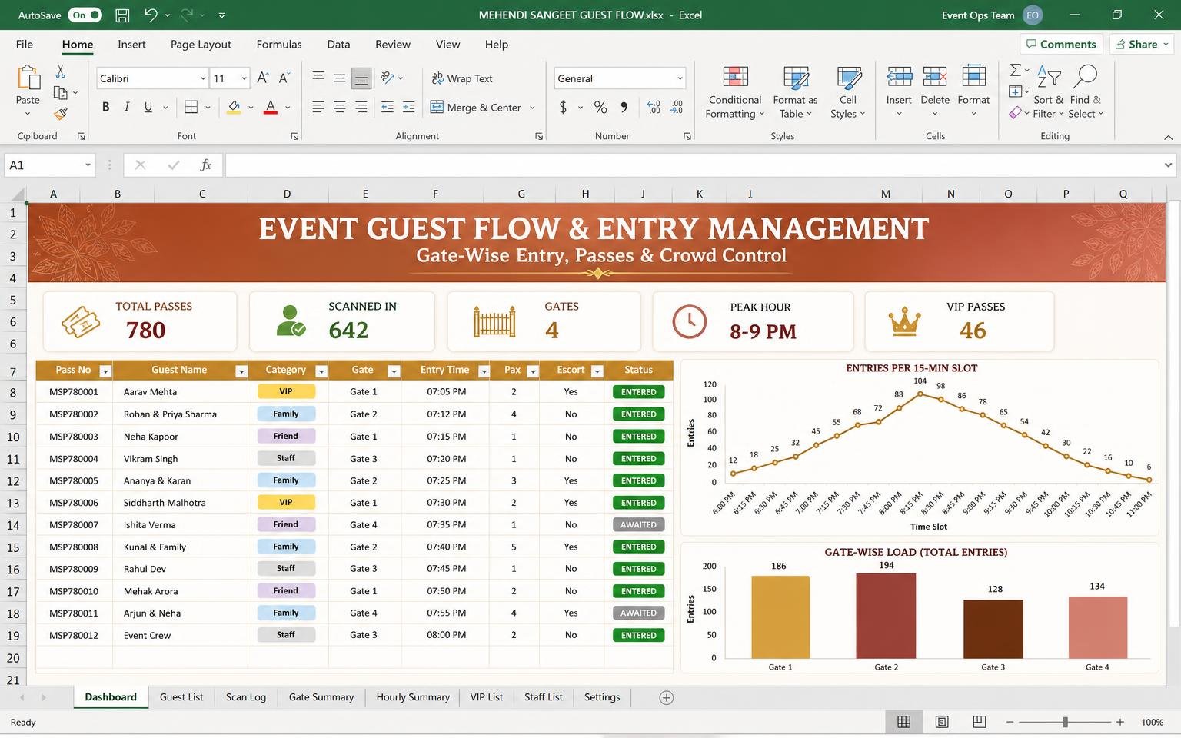Image resolution: width=1181 pixels, height=738 pixels.
Task: Click the Decrease Decimal icon
Action: [677, 108]
